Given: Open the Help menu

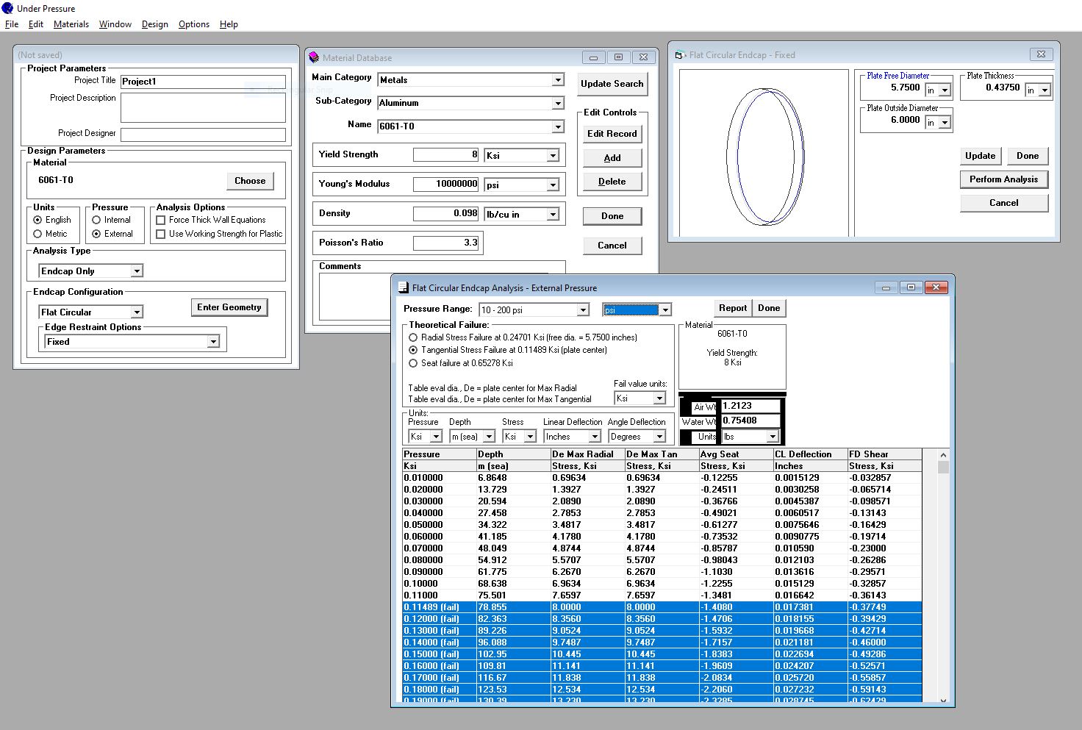Looking at the screenshot, I should click(229, 24).
